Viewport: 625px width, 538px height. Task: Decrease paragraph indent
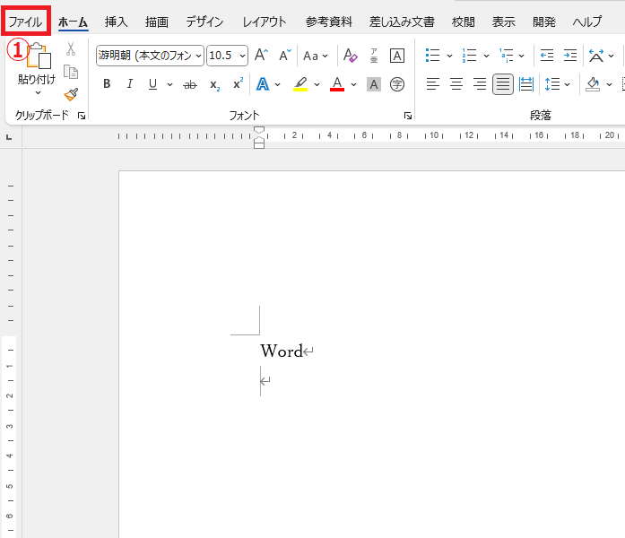(x=547, y=56)
